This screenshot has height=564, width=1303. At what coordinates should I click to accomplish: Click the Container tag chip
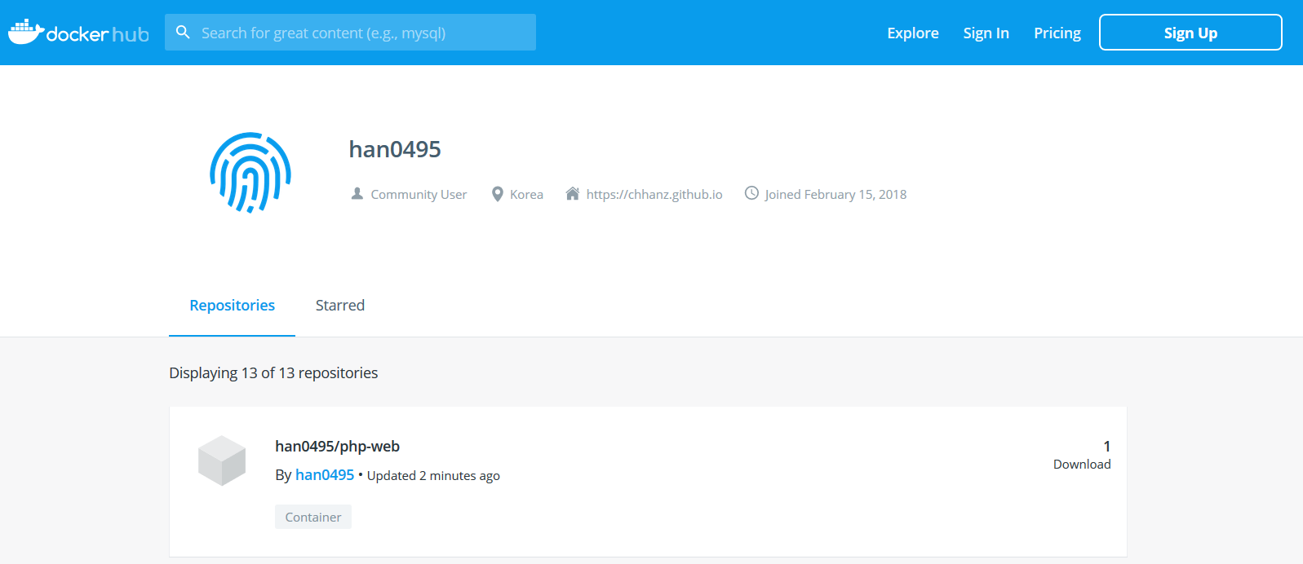tap(313, 517)
